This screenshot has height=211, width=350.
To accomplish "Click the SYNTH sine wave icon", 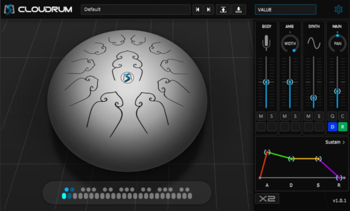I will click(314, 43).
